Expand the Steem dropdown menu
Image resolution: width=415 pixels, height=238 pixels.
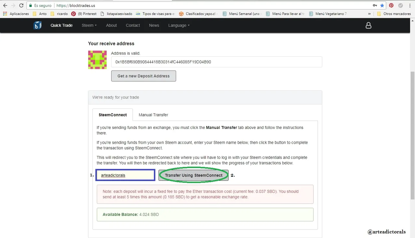coord(89,25)
